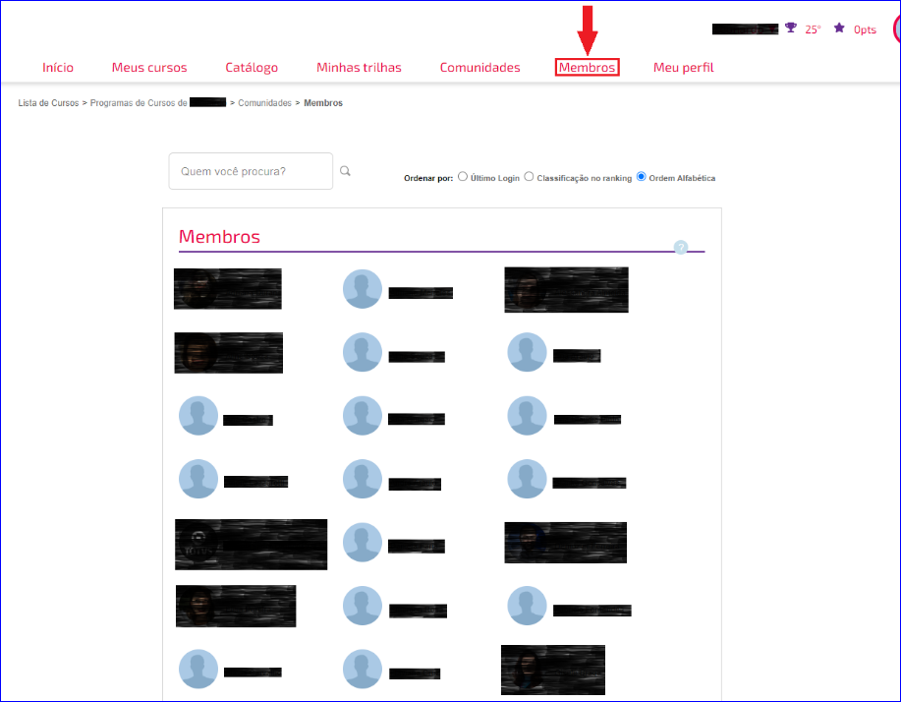
Task: Open Minhas trilhas tab
Action: tap(360, 67)
